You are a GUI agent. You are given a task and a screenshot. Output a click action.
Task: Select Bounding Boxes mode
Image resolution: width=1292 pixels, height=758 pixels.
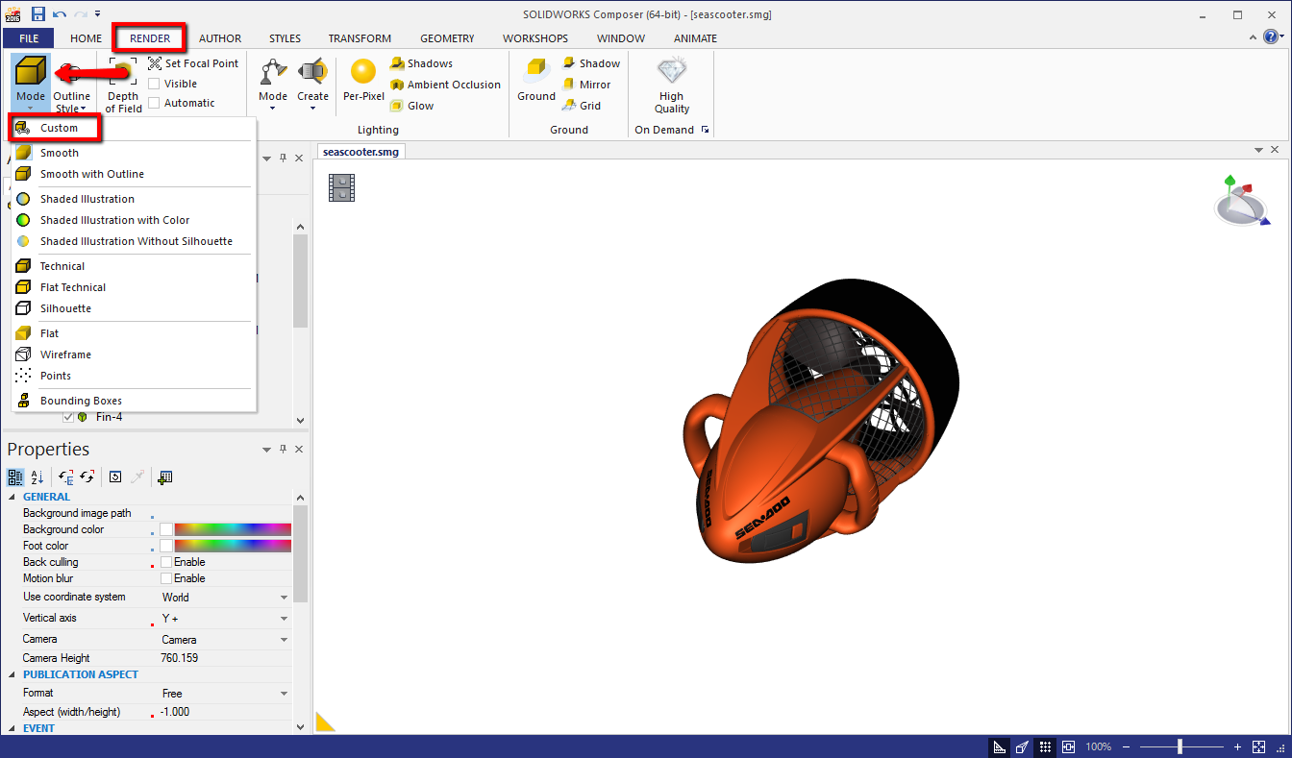(134, 401)
